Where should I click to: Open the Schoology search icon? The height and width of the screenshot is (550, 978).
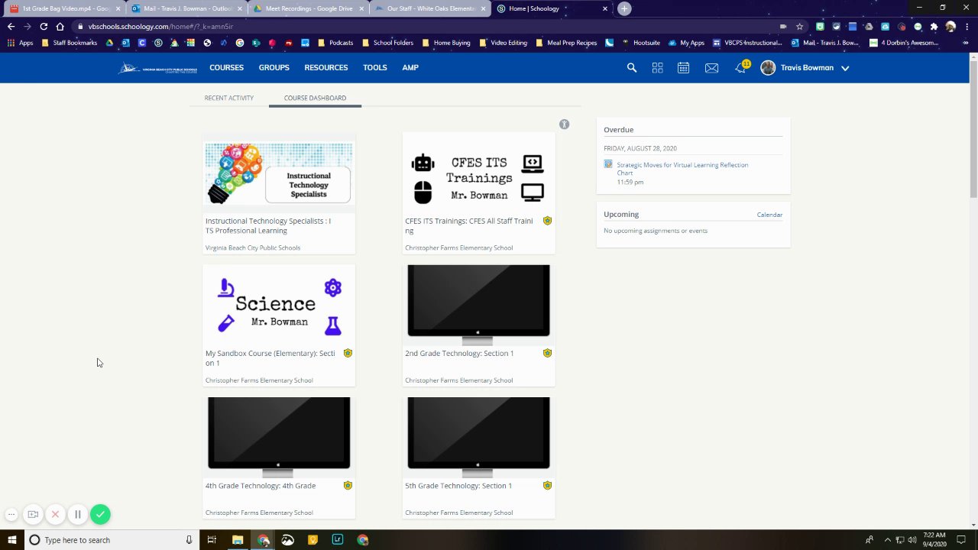coord(632,68)
